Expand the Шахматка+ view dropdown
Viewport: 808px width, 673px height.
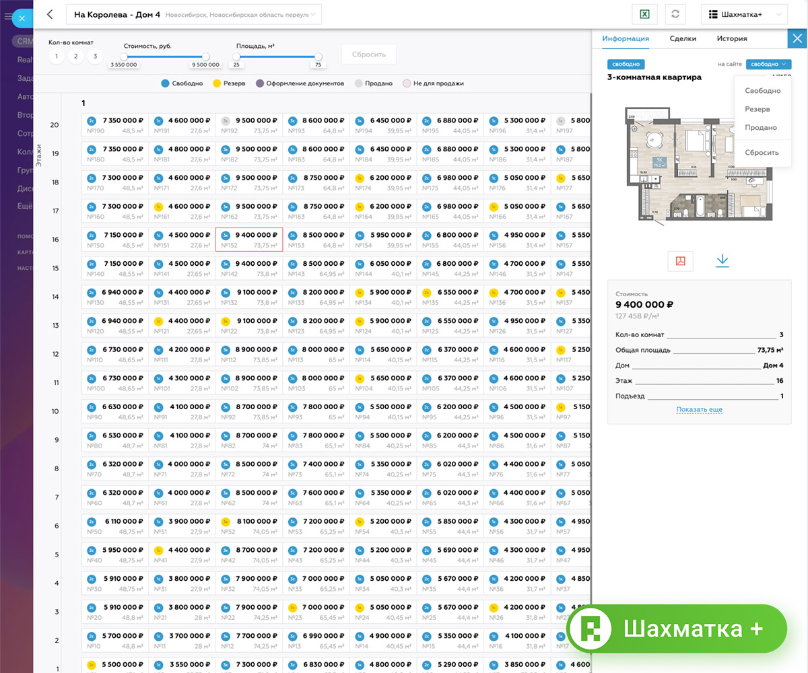744,15
